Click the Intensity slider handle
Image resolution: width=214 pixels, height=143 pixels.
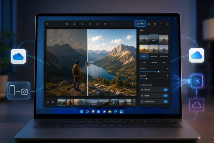(x=159, y=72)
